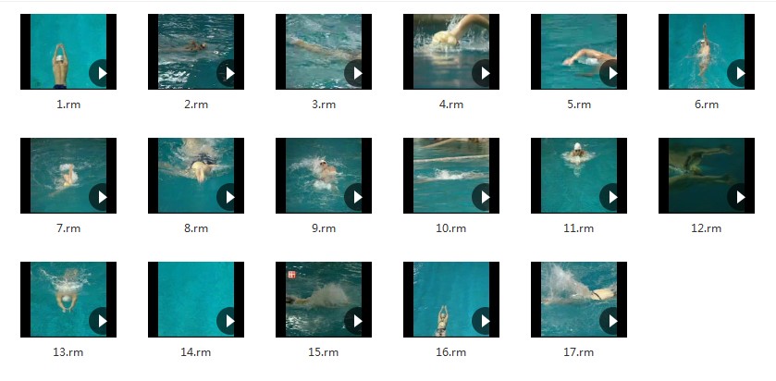Image resolution: width=776 pixels, height=381 pixels.
Task: Click the play icon on 7.rm thumbnail
Action: coord(102,197)
